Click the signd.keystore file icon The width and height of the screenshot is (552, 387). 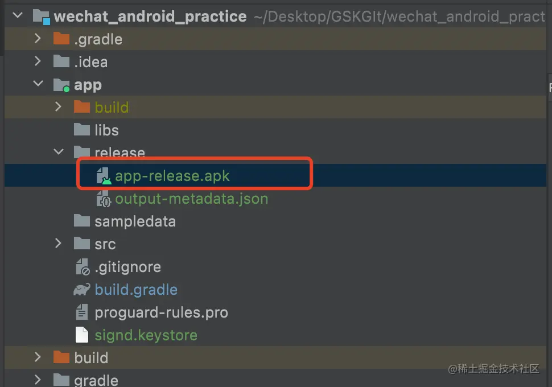coord(82,335)
